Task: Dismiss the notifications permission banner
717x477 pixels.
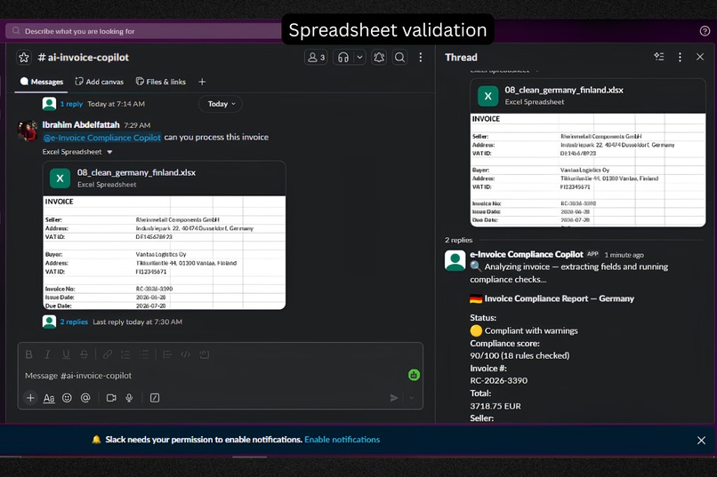Action: coord(701,441)
